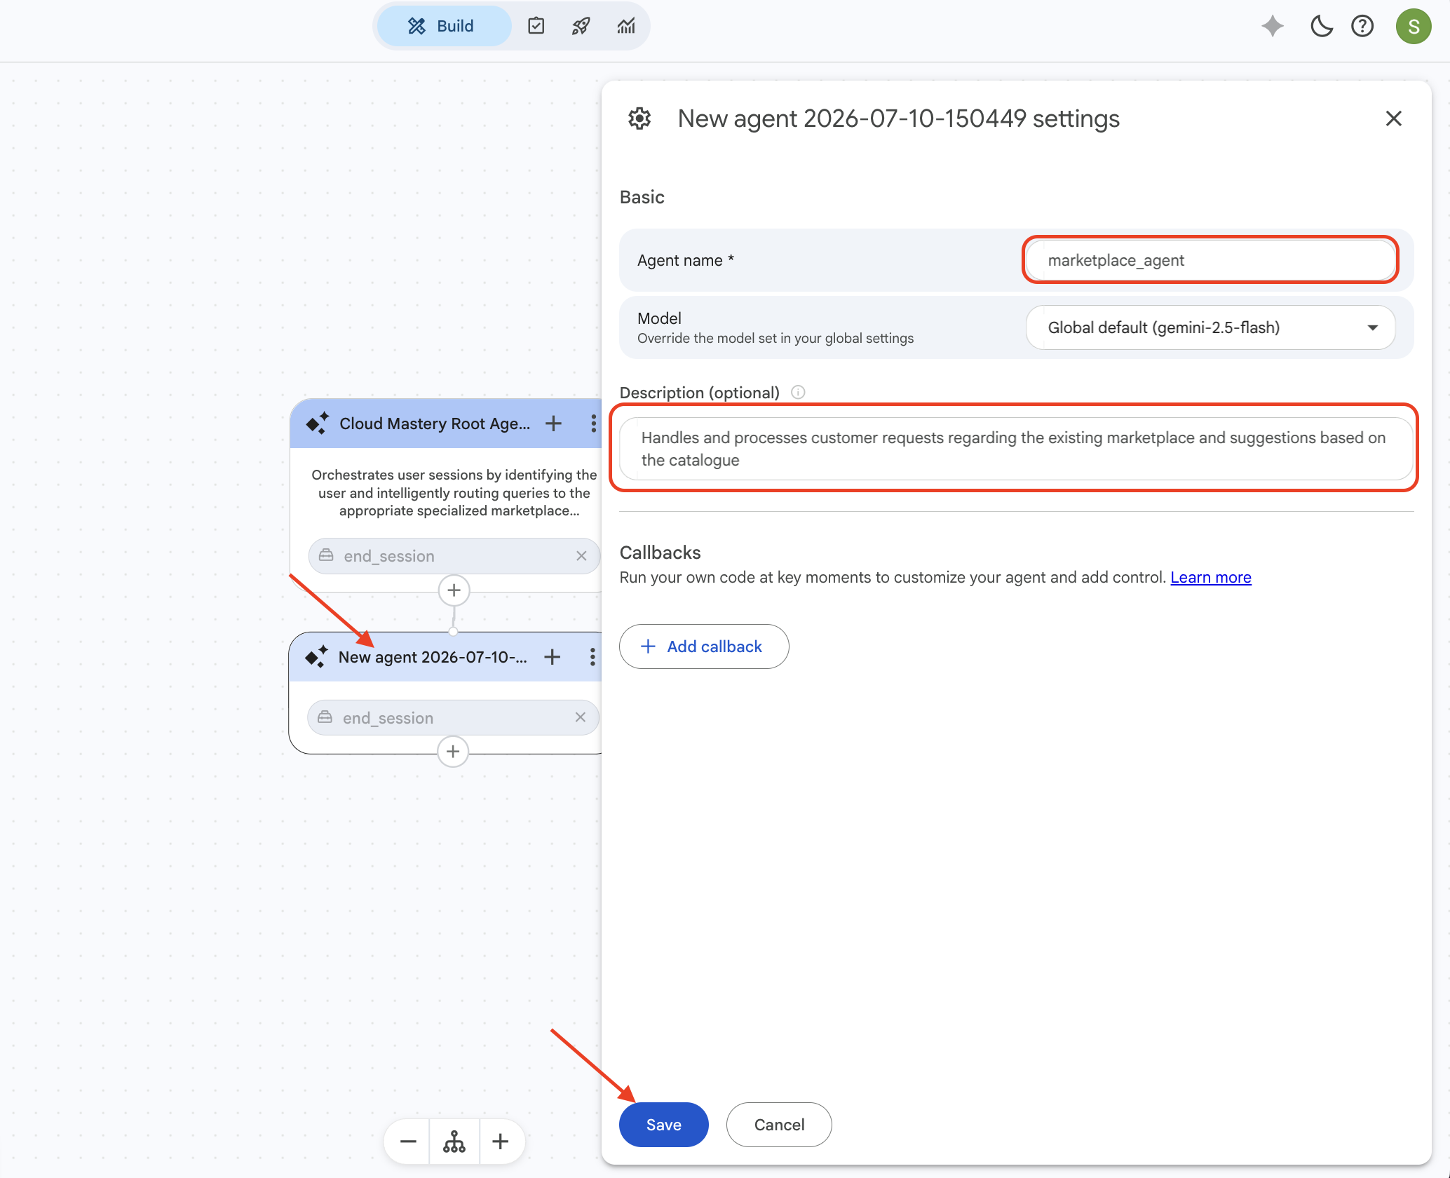The image size is (1450, 1178).
Task: Focus the Description text area
Action: (1015, 449)
